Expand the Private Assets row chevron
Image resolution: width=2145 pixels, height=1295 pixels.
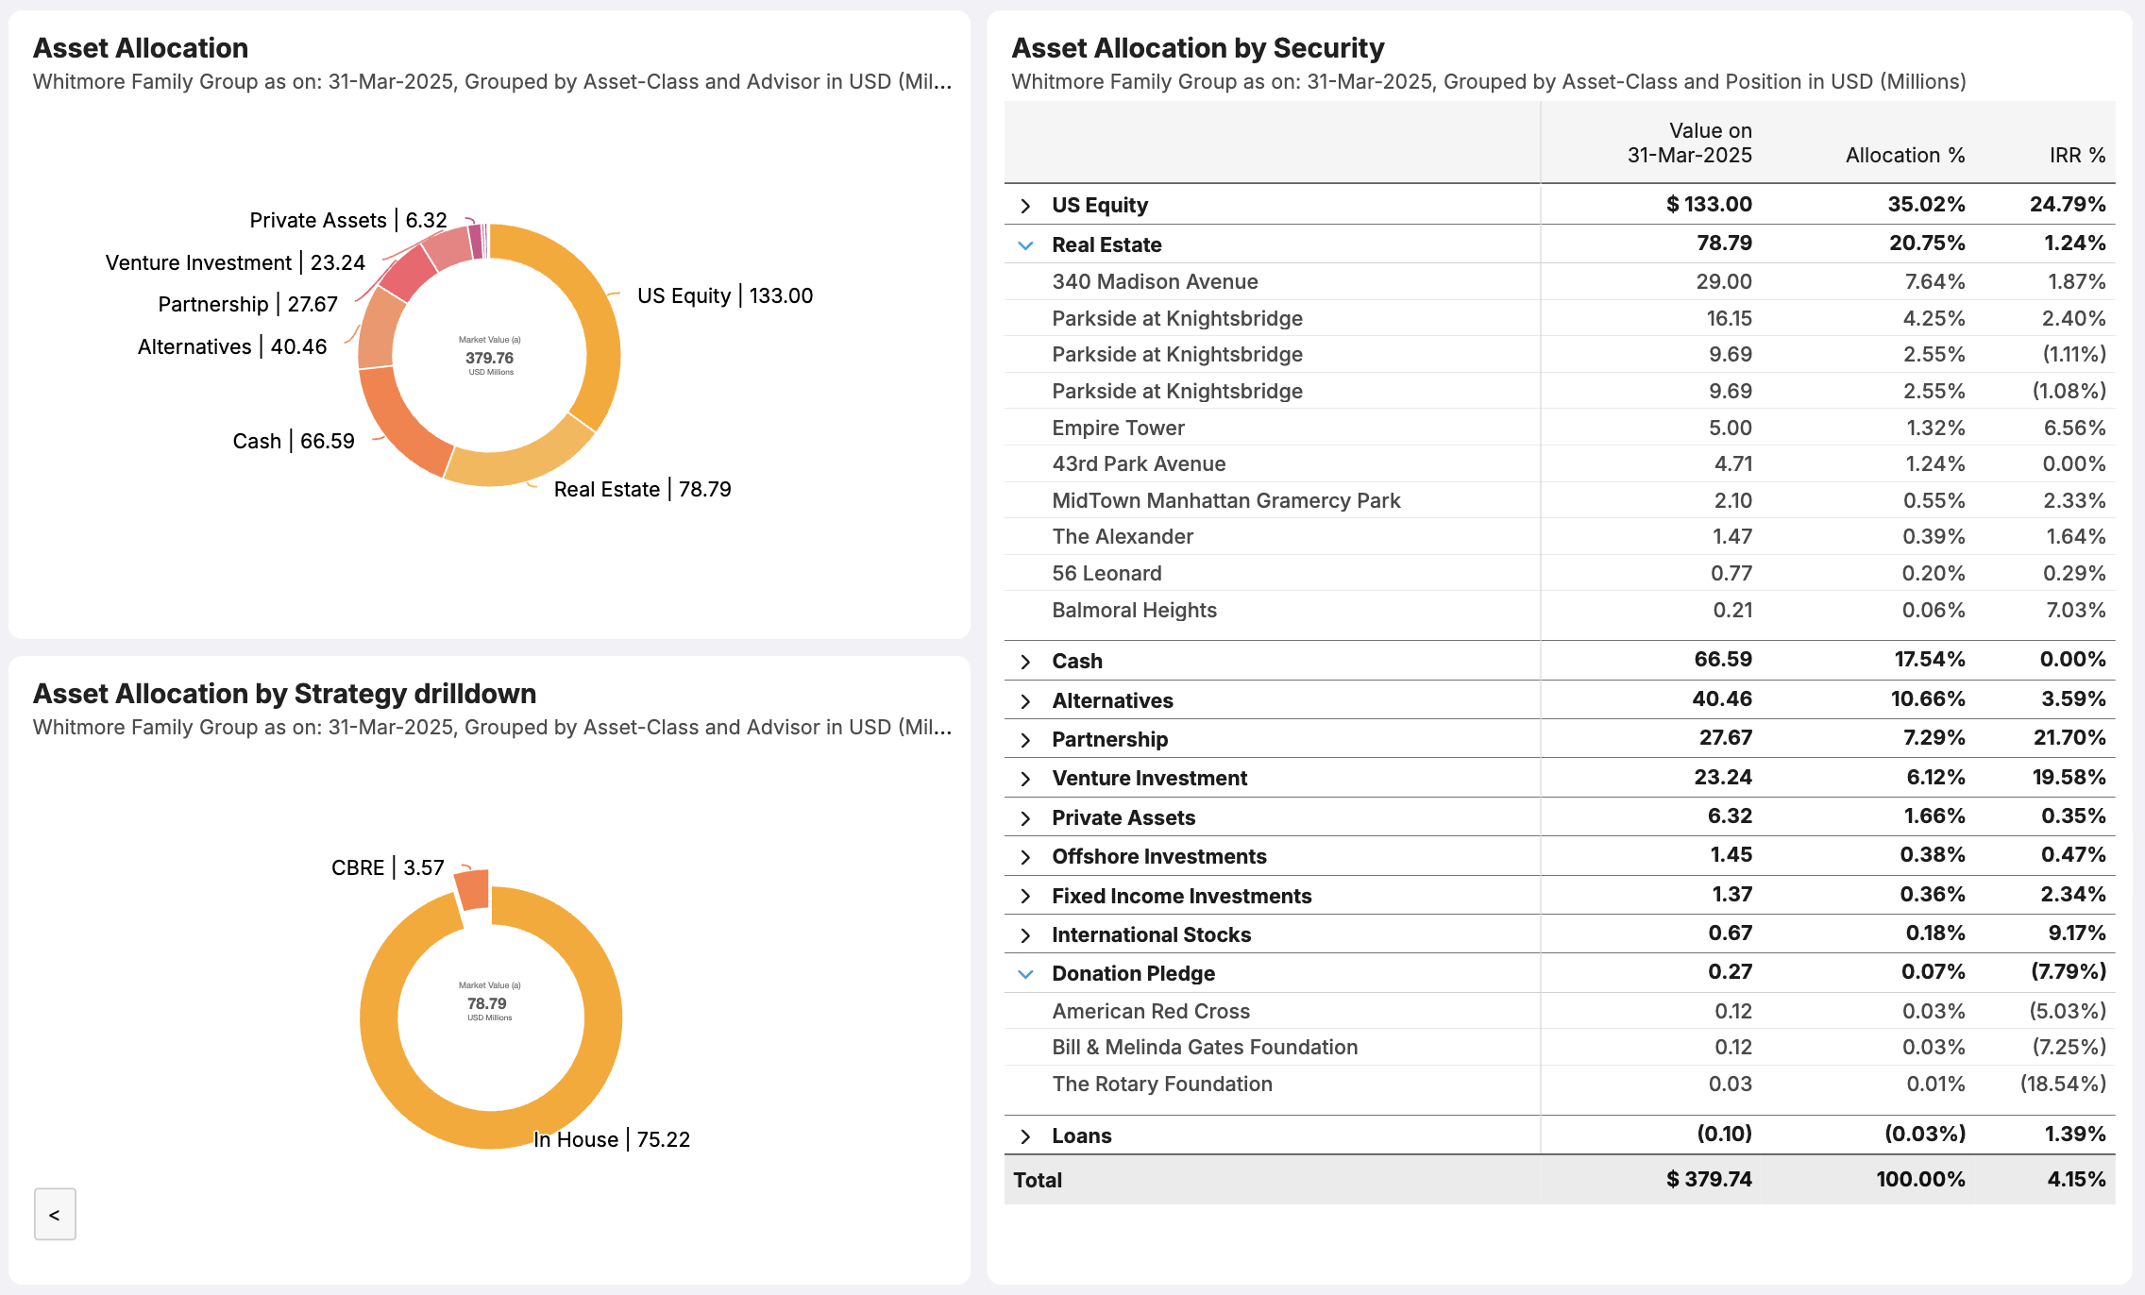1025,818
